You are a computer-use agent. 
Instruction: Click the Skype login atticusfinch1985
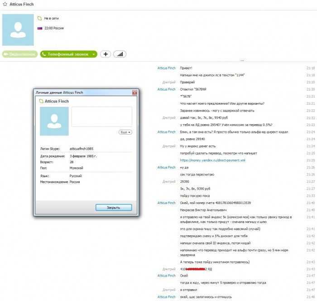[82, 149]
